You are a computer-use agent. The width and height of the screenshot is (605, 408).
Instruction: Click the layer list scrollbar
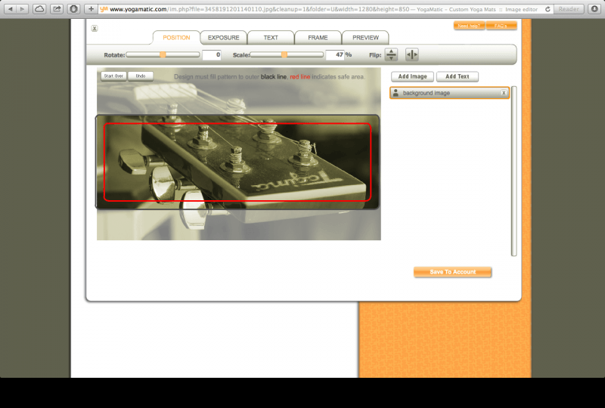pos(513,171)
